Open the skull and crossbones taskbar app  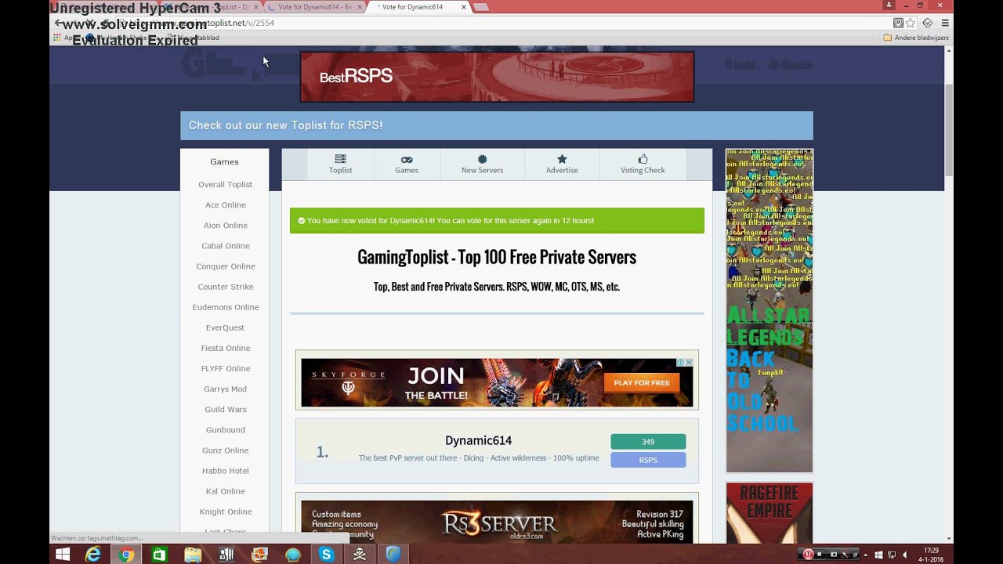(x=360, y=554)
